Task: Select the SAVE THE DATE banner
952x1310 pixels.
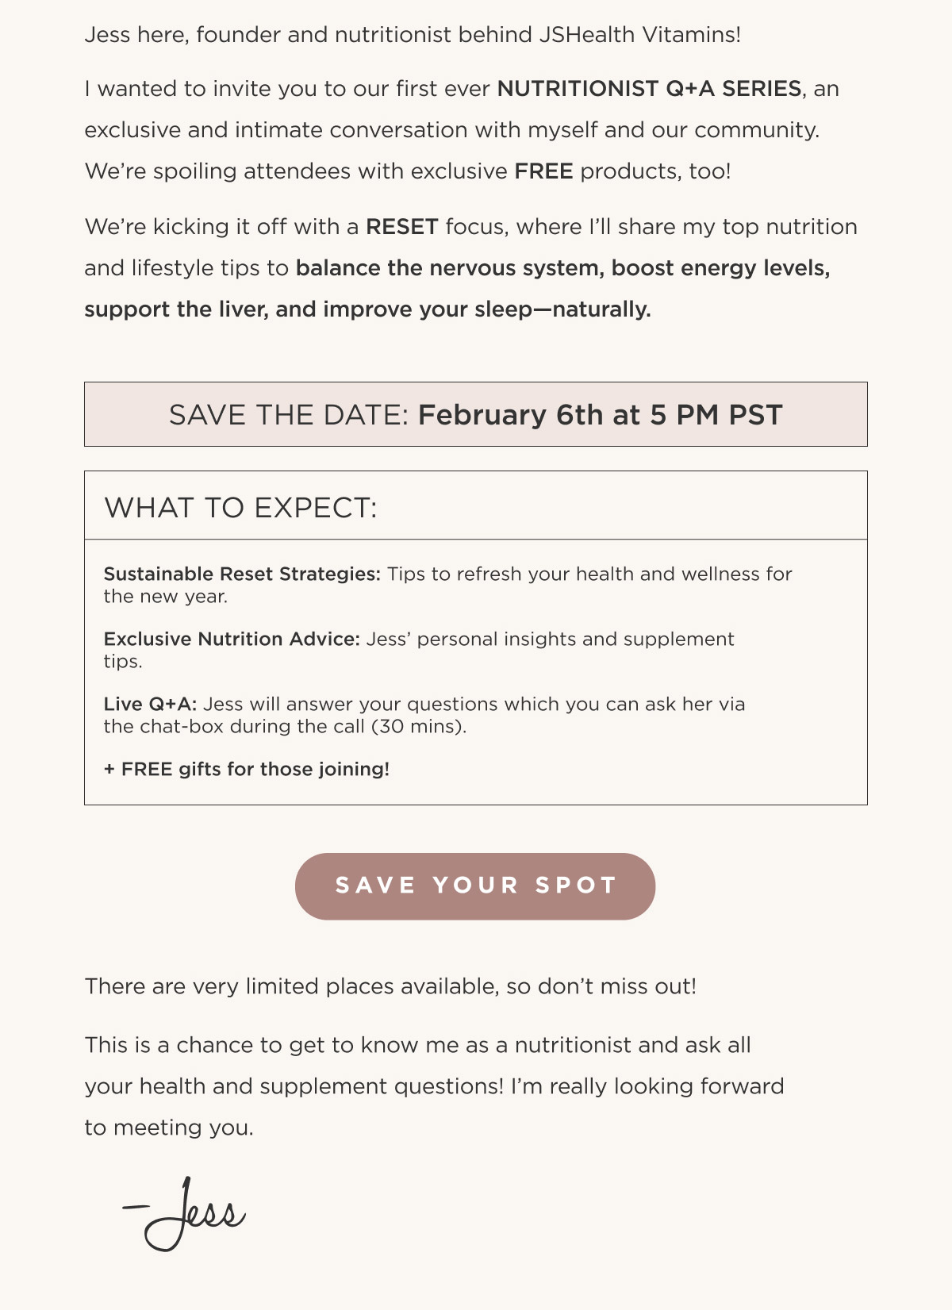Action: pos(476,414)
